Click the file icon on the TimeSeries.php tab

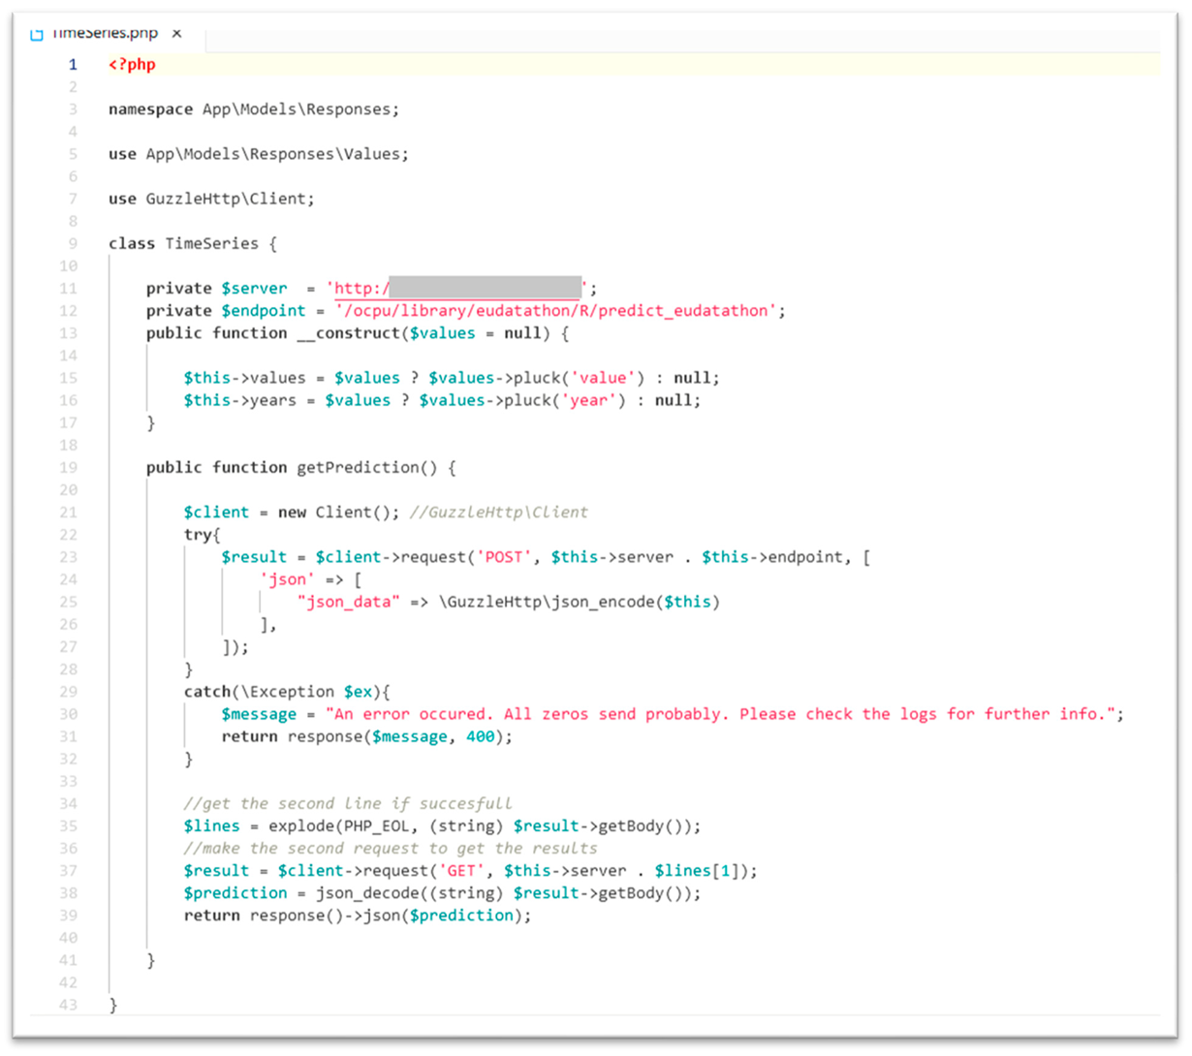coord(37,34)
